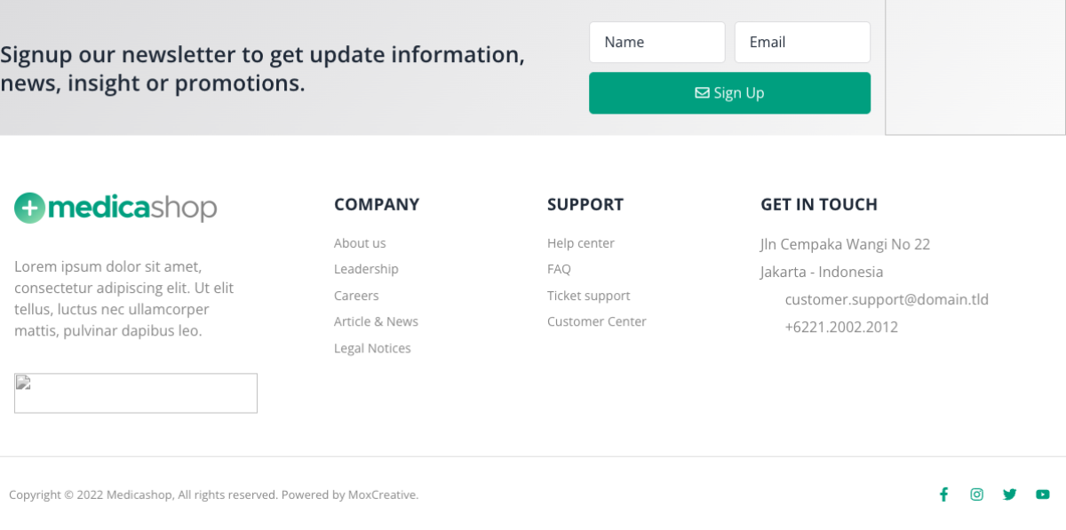Click the +6221.2002.2012 phone number

(841, 327)
